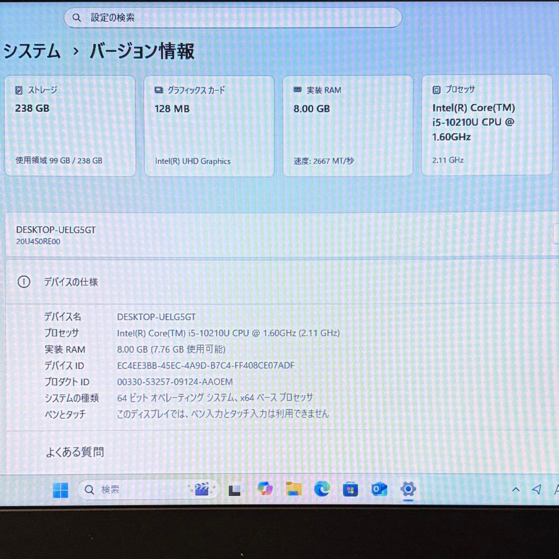This screenshot has height=559, width=559.
Task: Click the device name DESKTOP-UELG5GT
Action: [x=55, y=229]
